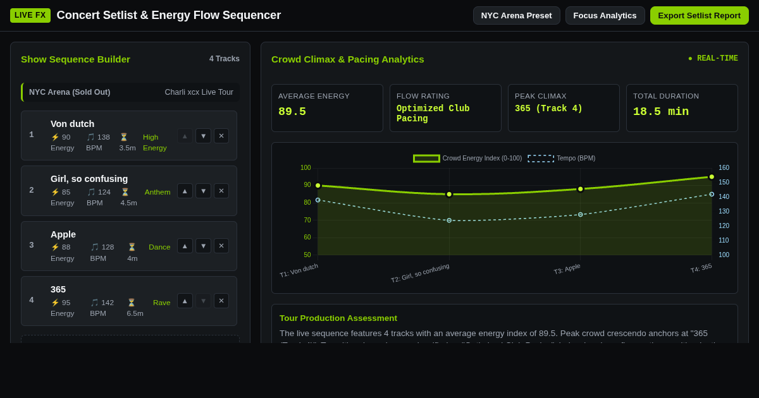Viewport: 759px width, 398px height.
Task: Select T1 Von dutch energy point
Action: click(x=318, y=186)
